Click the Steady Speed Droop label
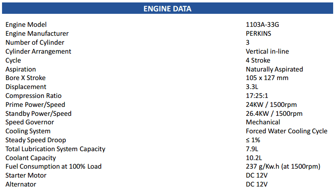The width and height of the screenshot is (336, 191). (x=35, y=140)
